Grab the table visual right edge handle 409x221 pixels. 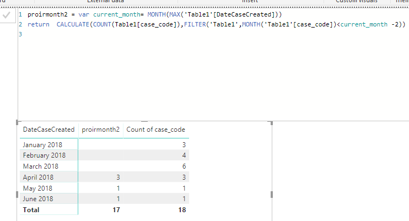(272, 195)
